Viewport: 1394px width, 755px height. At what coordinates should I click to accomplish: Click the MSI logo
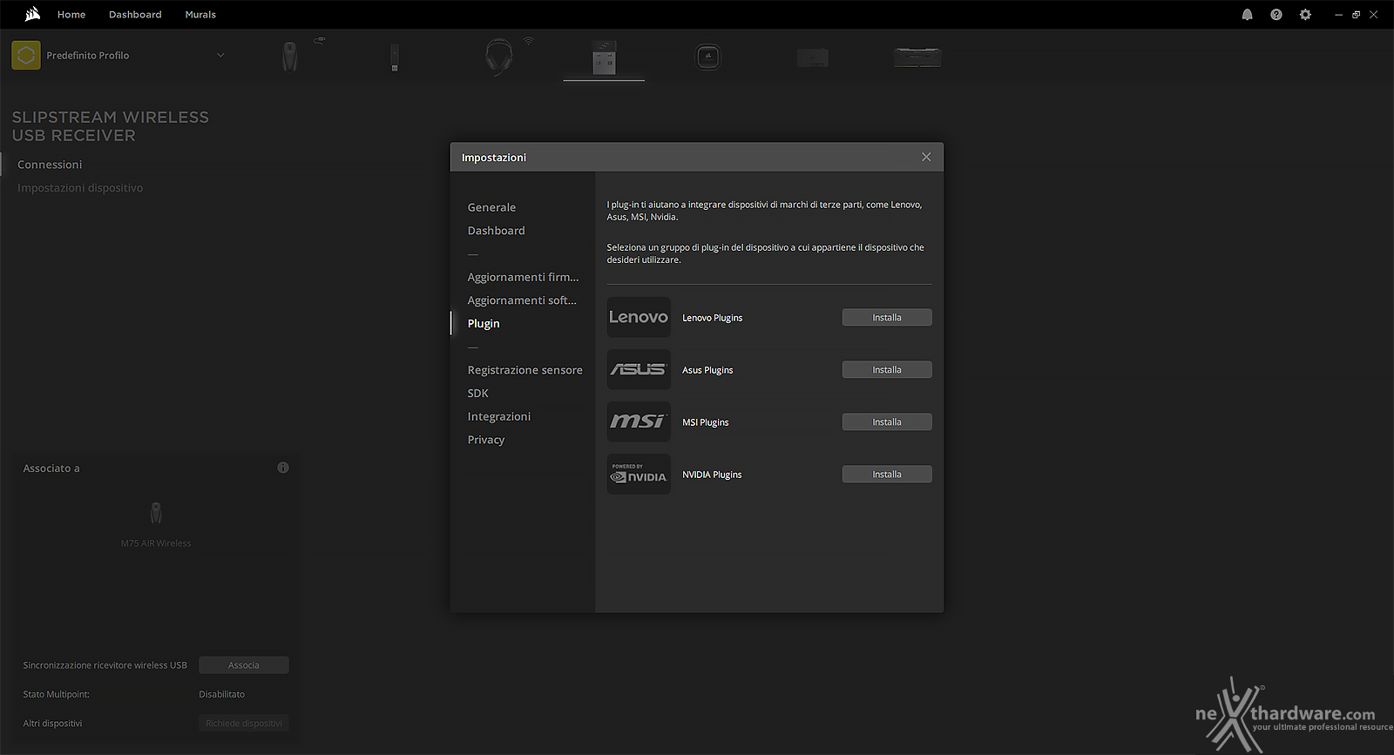point(639,421)
